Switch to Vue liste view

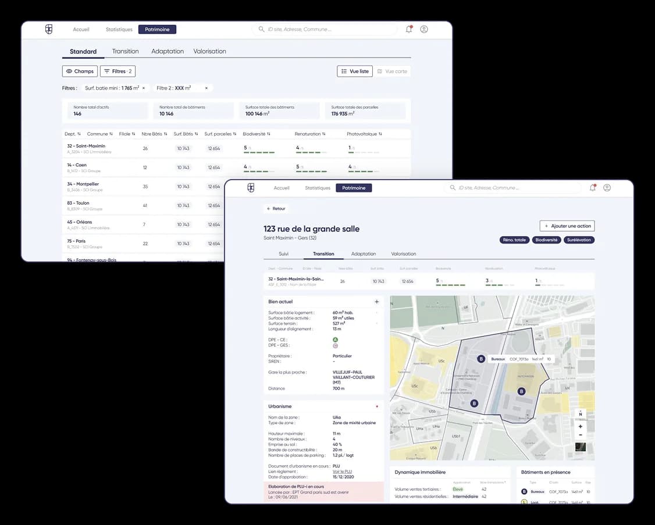point(355,72)
